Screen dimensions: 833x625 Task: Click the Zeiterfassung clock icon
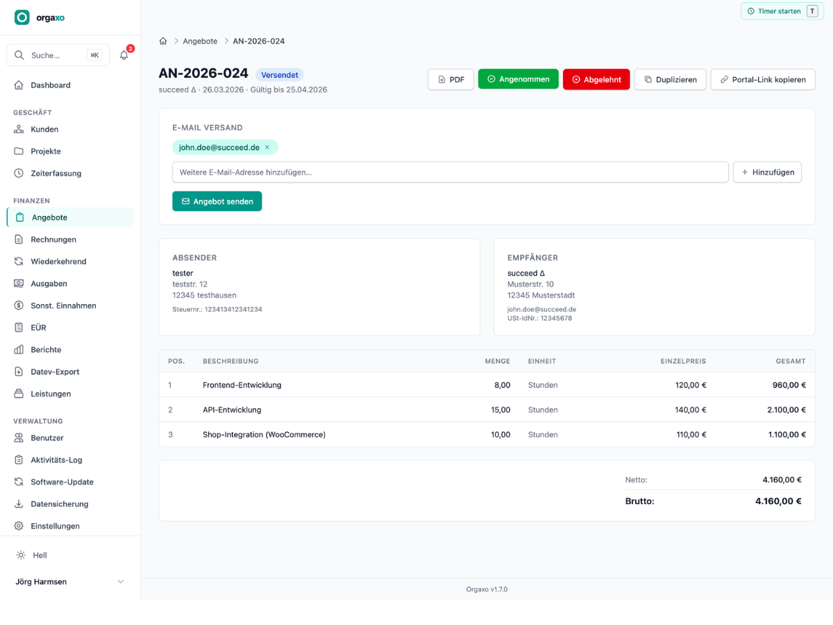pyautogui.click(x=19, y=174)
